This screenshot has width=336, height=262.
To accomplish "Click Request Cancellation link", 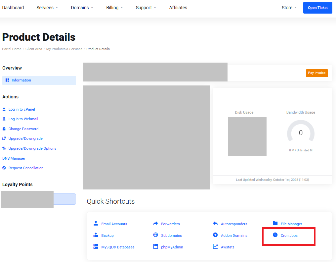I will coord(26,168).
